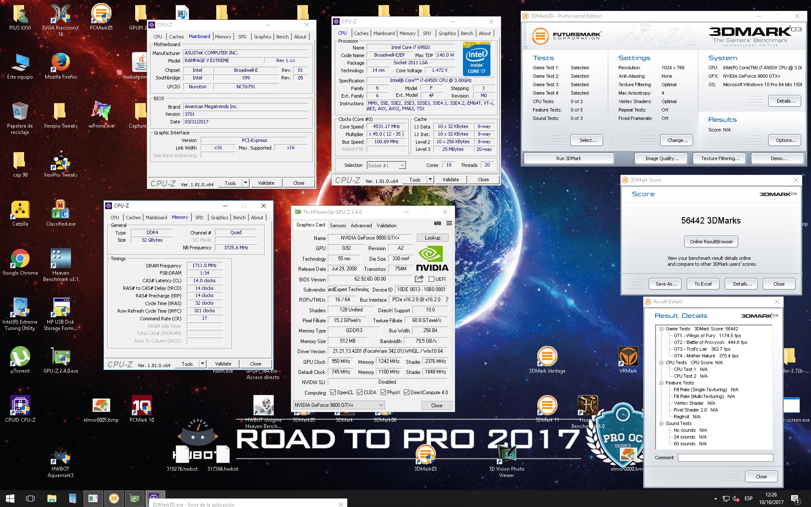Click Image Quality... button in 3DMark03

tap(662, 158)
